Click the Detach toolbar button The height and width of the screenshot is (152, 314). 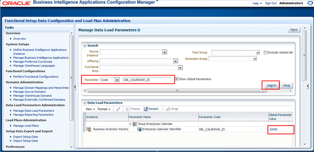pos(151,109)
